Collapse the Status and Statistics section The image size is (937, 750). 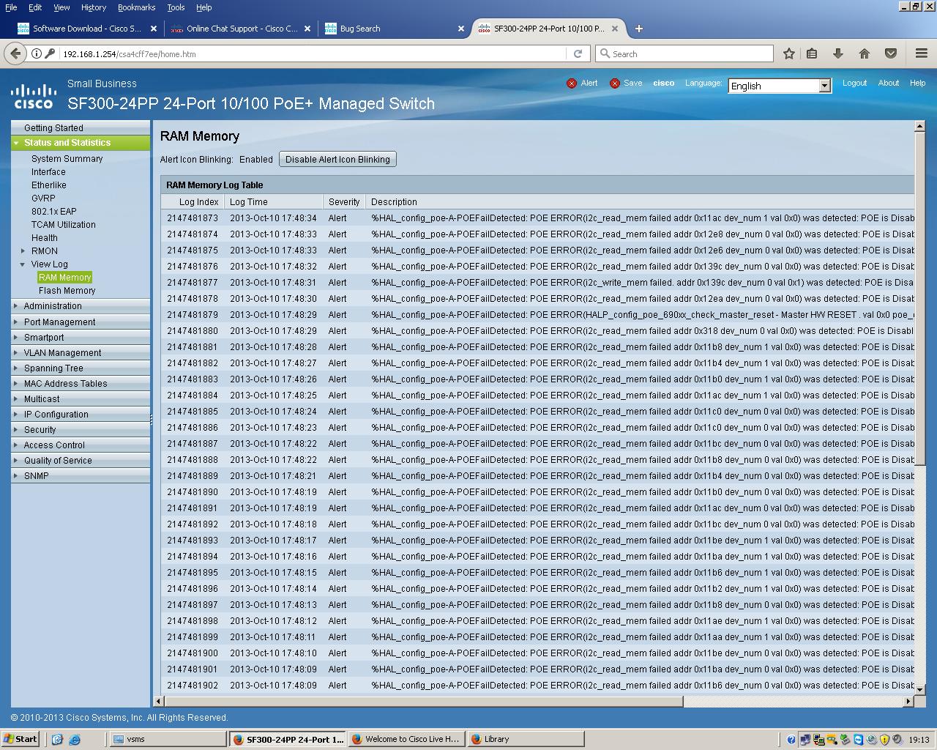point(16,143)
